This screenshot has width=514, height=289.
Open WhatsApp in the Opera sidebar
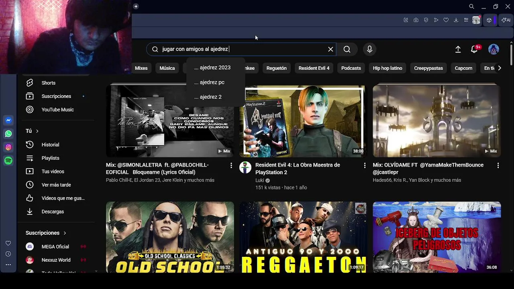click(x=8, y=134)
